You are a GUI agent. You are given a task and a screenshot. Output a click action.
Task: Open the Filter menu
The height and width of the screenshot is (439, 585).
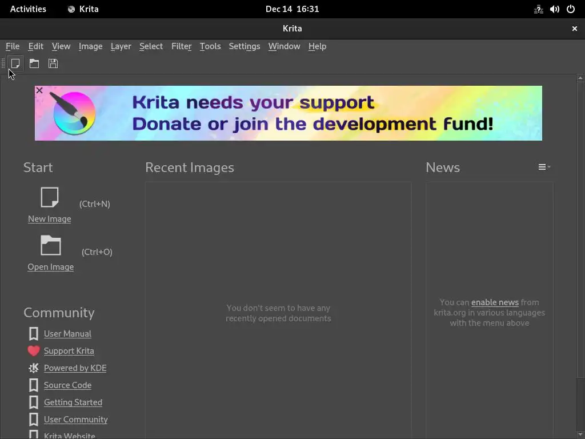click(x=181, y=46)
